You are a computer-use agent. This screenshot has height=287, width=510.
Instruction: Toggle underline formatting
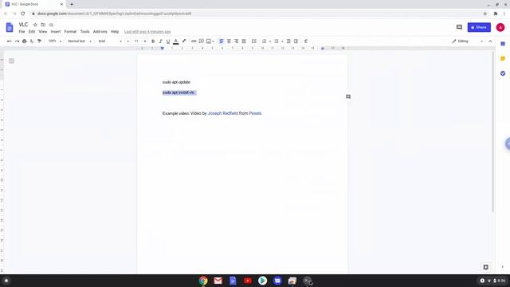(168, 41)
